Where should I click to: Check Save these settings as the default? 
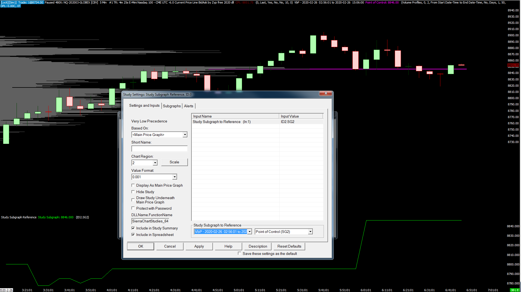[x=239, y=254]
